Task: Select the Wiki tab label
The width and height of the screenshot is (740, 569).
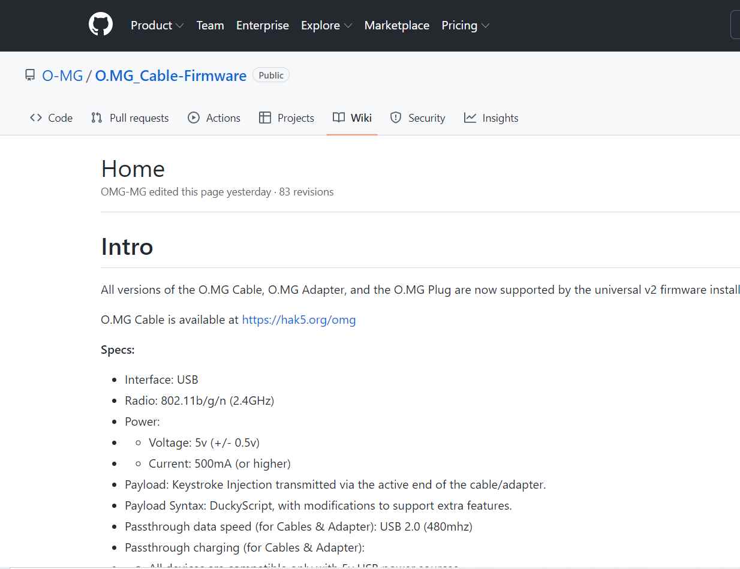Action: tap(362, 118)
